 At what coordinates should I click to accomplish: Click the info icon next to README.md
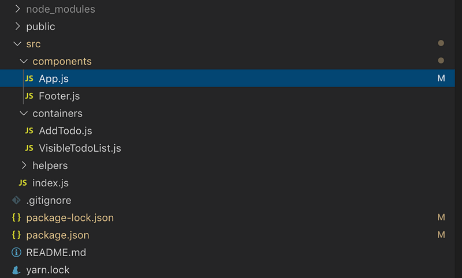click(16, 253)
